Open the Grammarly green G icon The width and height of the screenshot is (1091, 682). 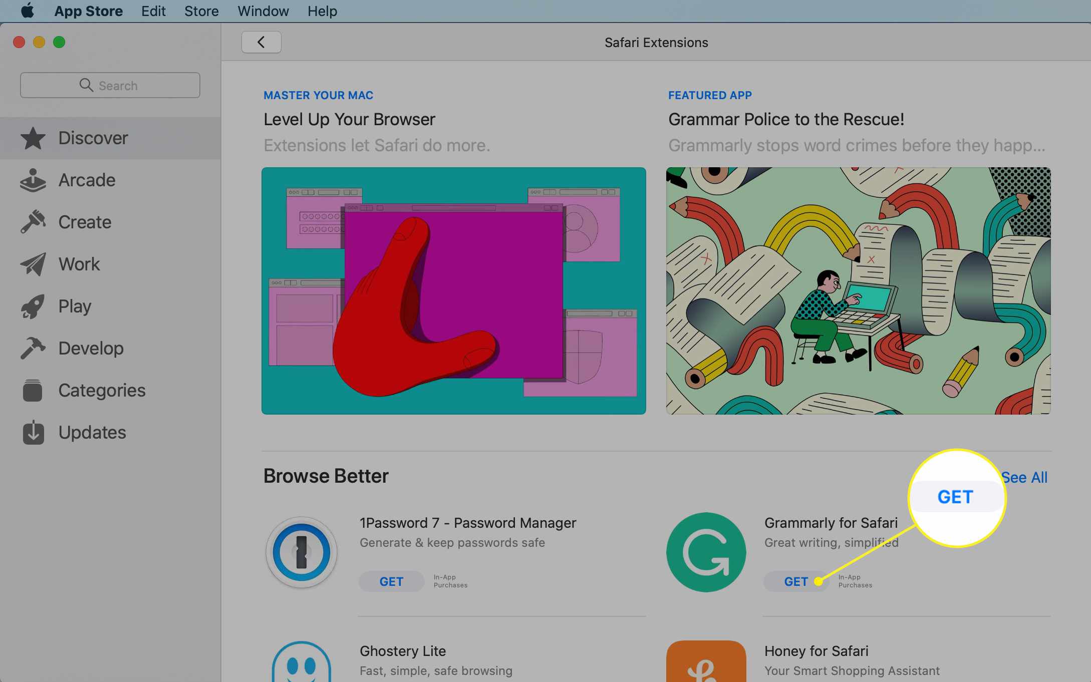pos(706,552)
